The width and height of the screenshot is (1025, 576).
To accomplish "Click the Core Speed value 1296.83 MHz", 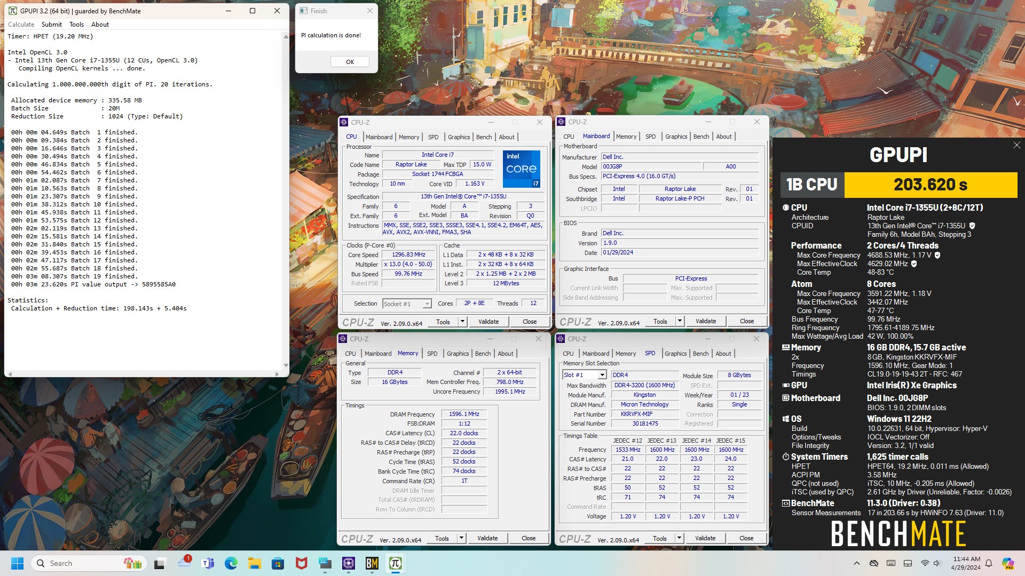I will [409, 254].
